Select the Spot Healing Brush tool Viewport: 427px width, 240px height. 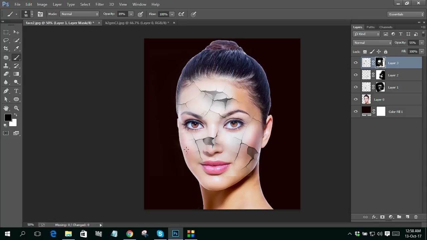pos(6,58)
